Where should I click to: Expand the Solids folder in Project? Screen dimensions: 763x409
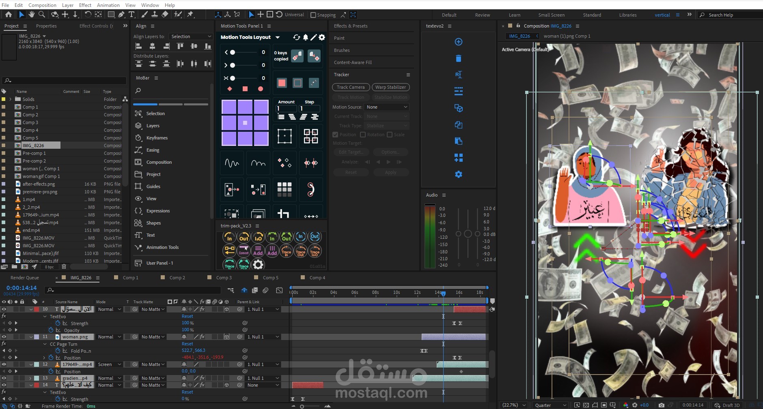[x=10, y=99]
